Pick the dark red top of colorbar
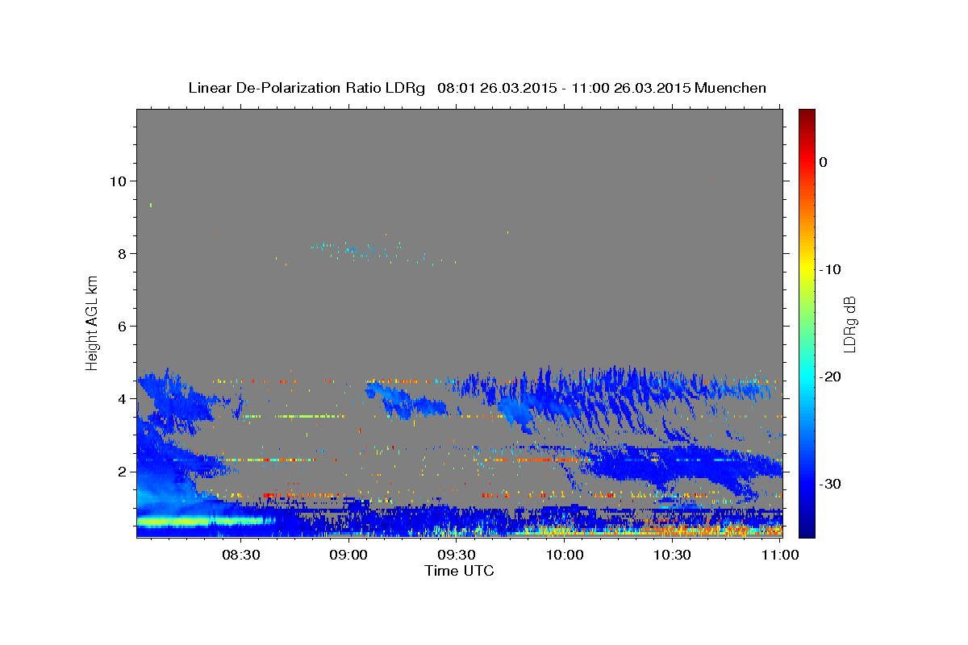This screenshot has height=645, width=968. click(807, 115)
